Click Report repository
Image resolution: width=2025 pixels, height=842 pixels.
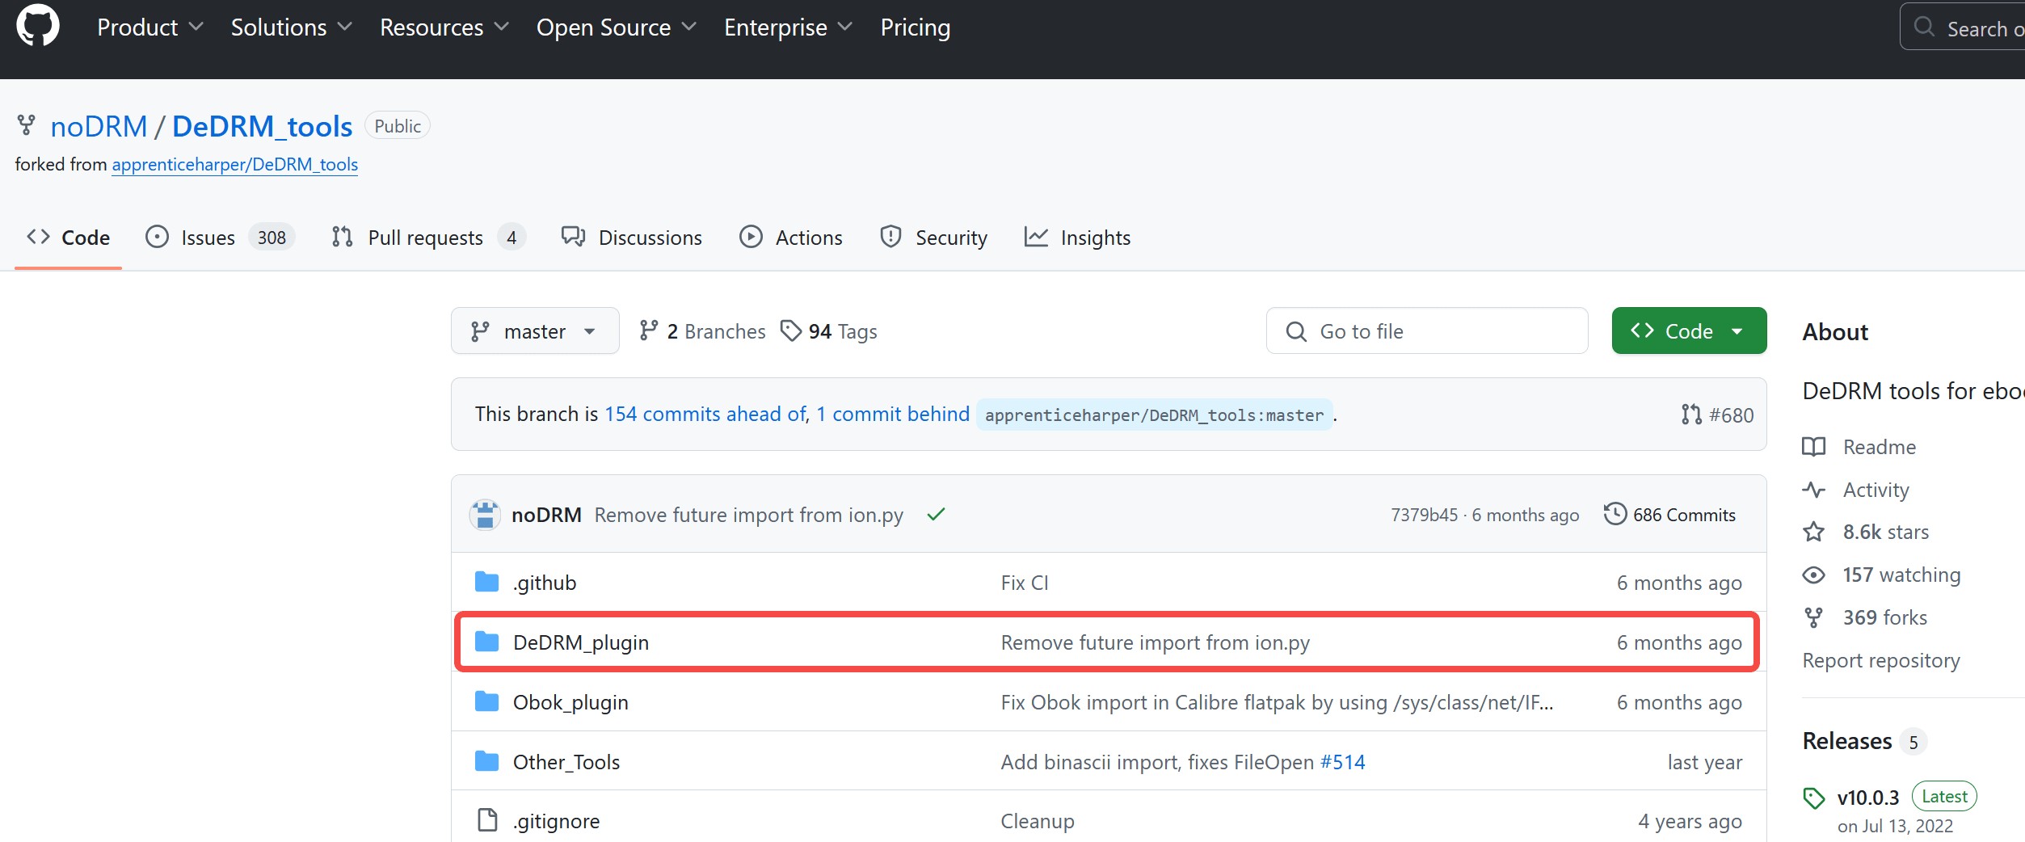(x=1881, y=660)
